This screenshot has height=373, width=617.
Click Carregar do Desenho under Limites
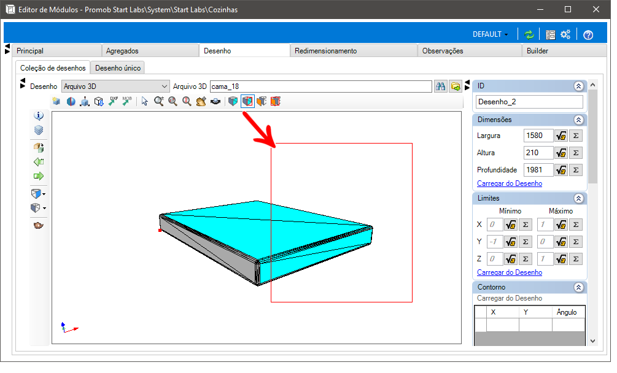(x=510, y=272)
